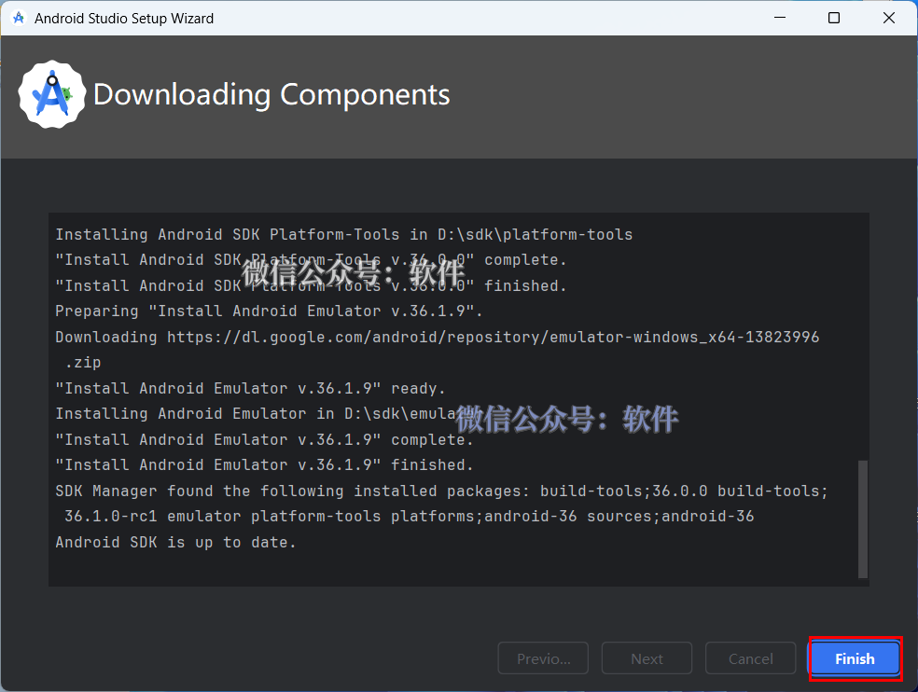Screen dimensions: 918x692
Task: Click the Previous button
Action: coord(543,658)
